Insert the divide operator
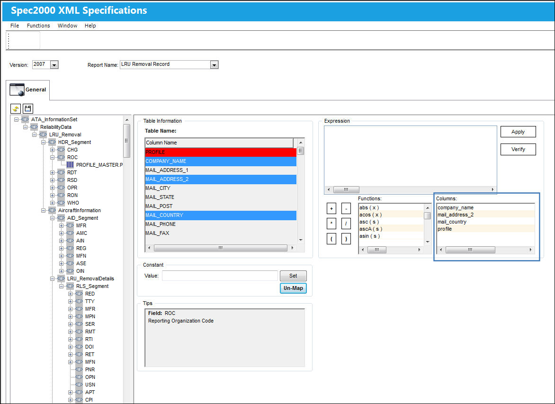Viewport: 555px width, 404px height. click(346, 224)
